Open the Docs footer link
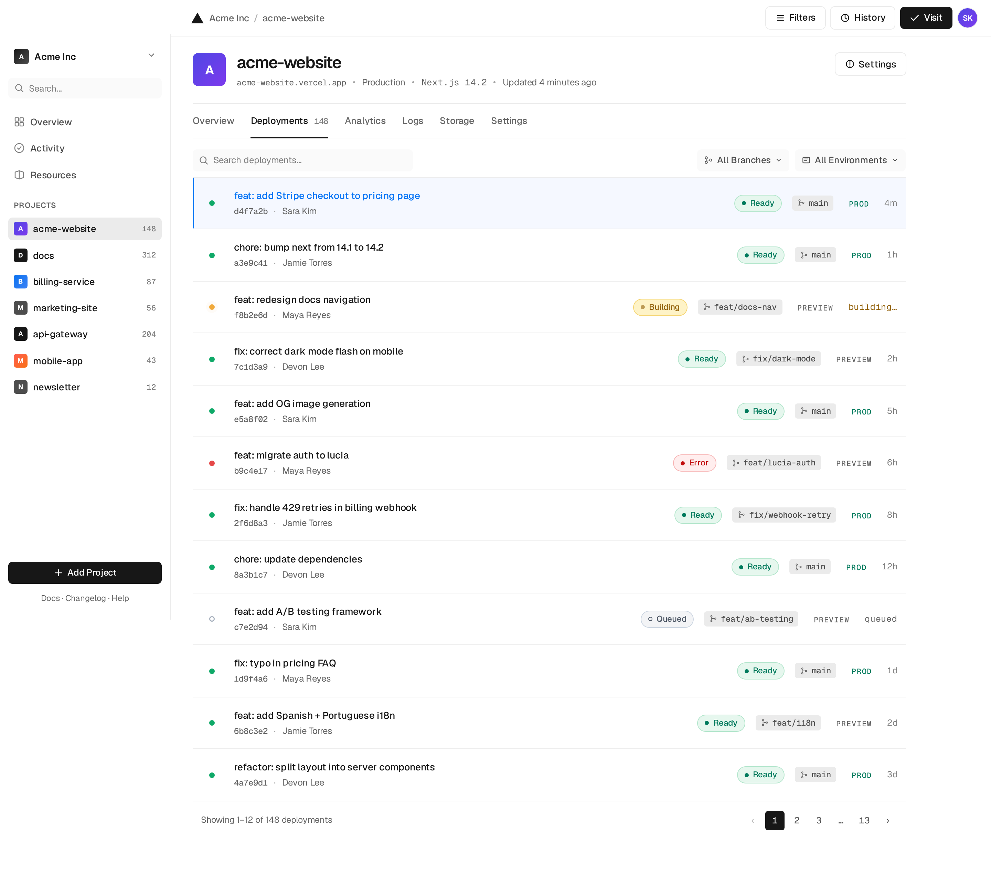The image size is (991, 884). click(50, 598)
